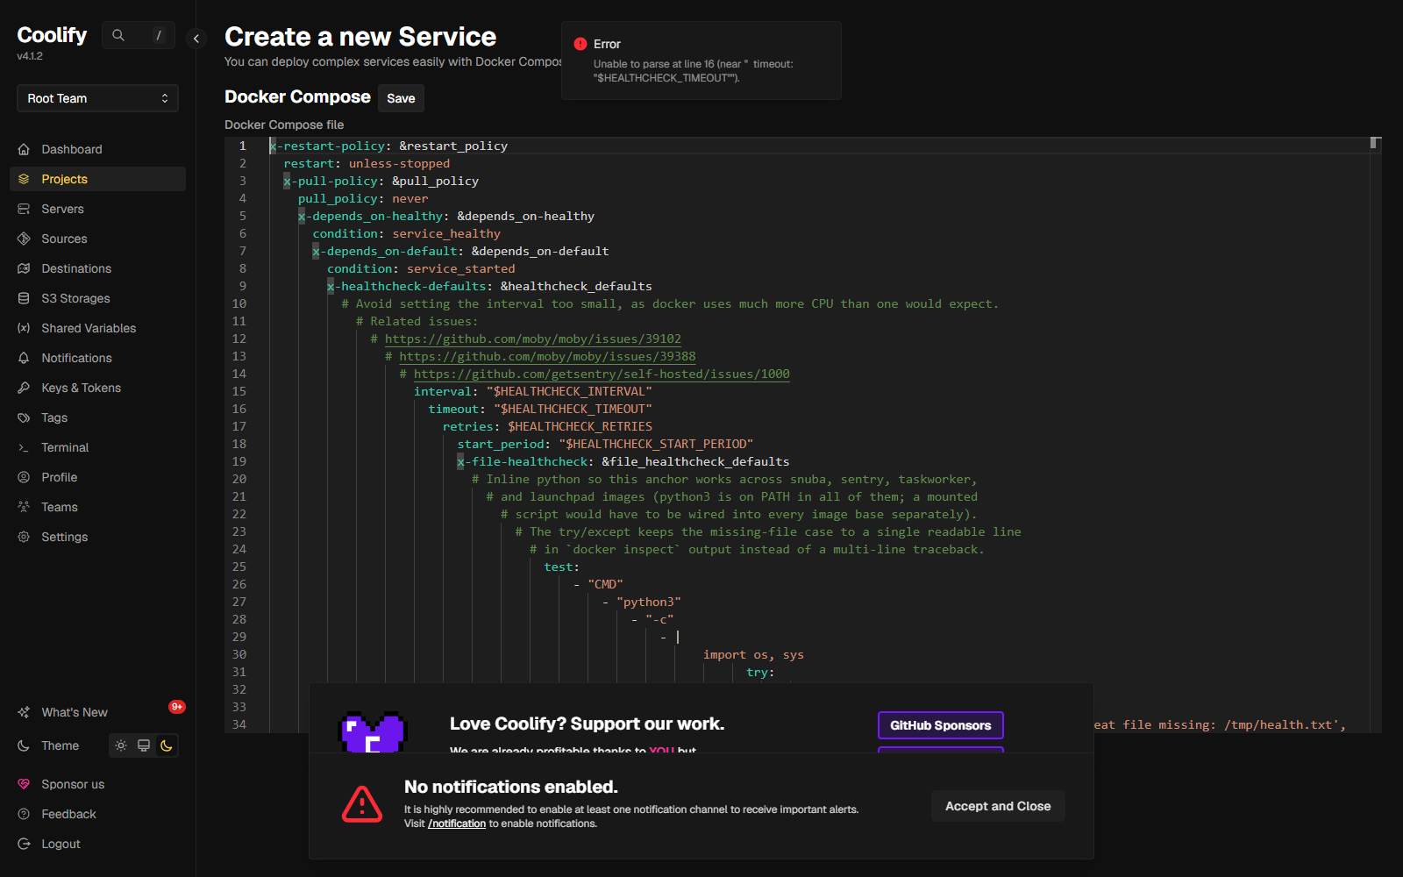Click the Logout arrow icon
The image size is (1403, 877).
coord(24,844)
